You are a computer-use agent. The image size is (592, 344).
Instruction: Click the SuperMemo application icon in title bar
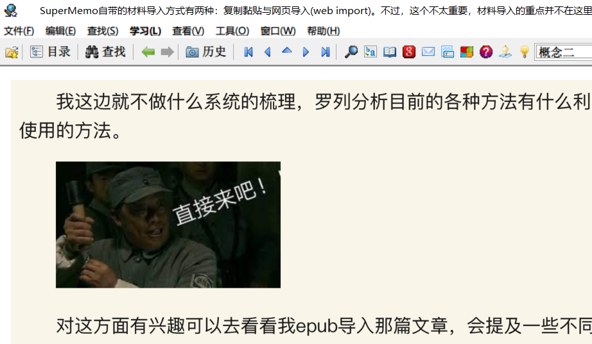click(x=11, y=10)
